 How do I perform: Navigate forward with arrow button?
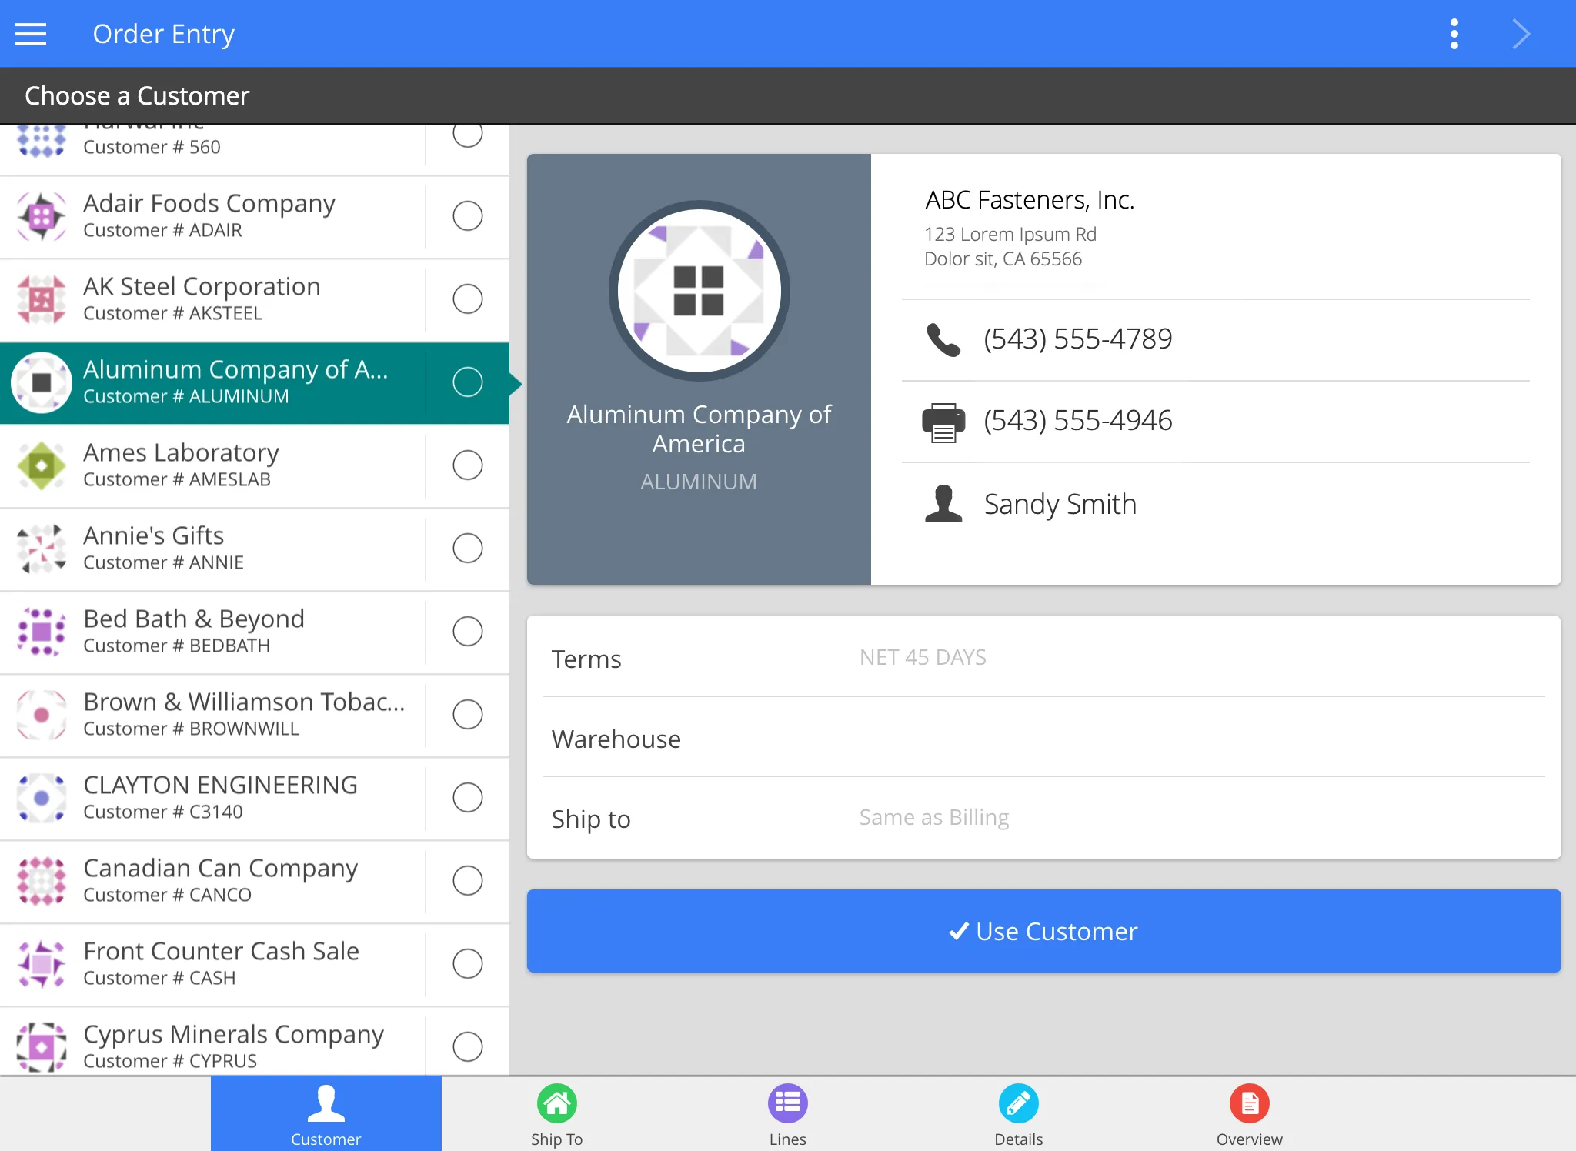click(1522, 33)
